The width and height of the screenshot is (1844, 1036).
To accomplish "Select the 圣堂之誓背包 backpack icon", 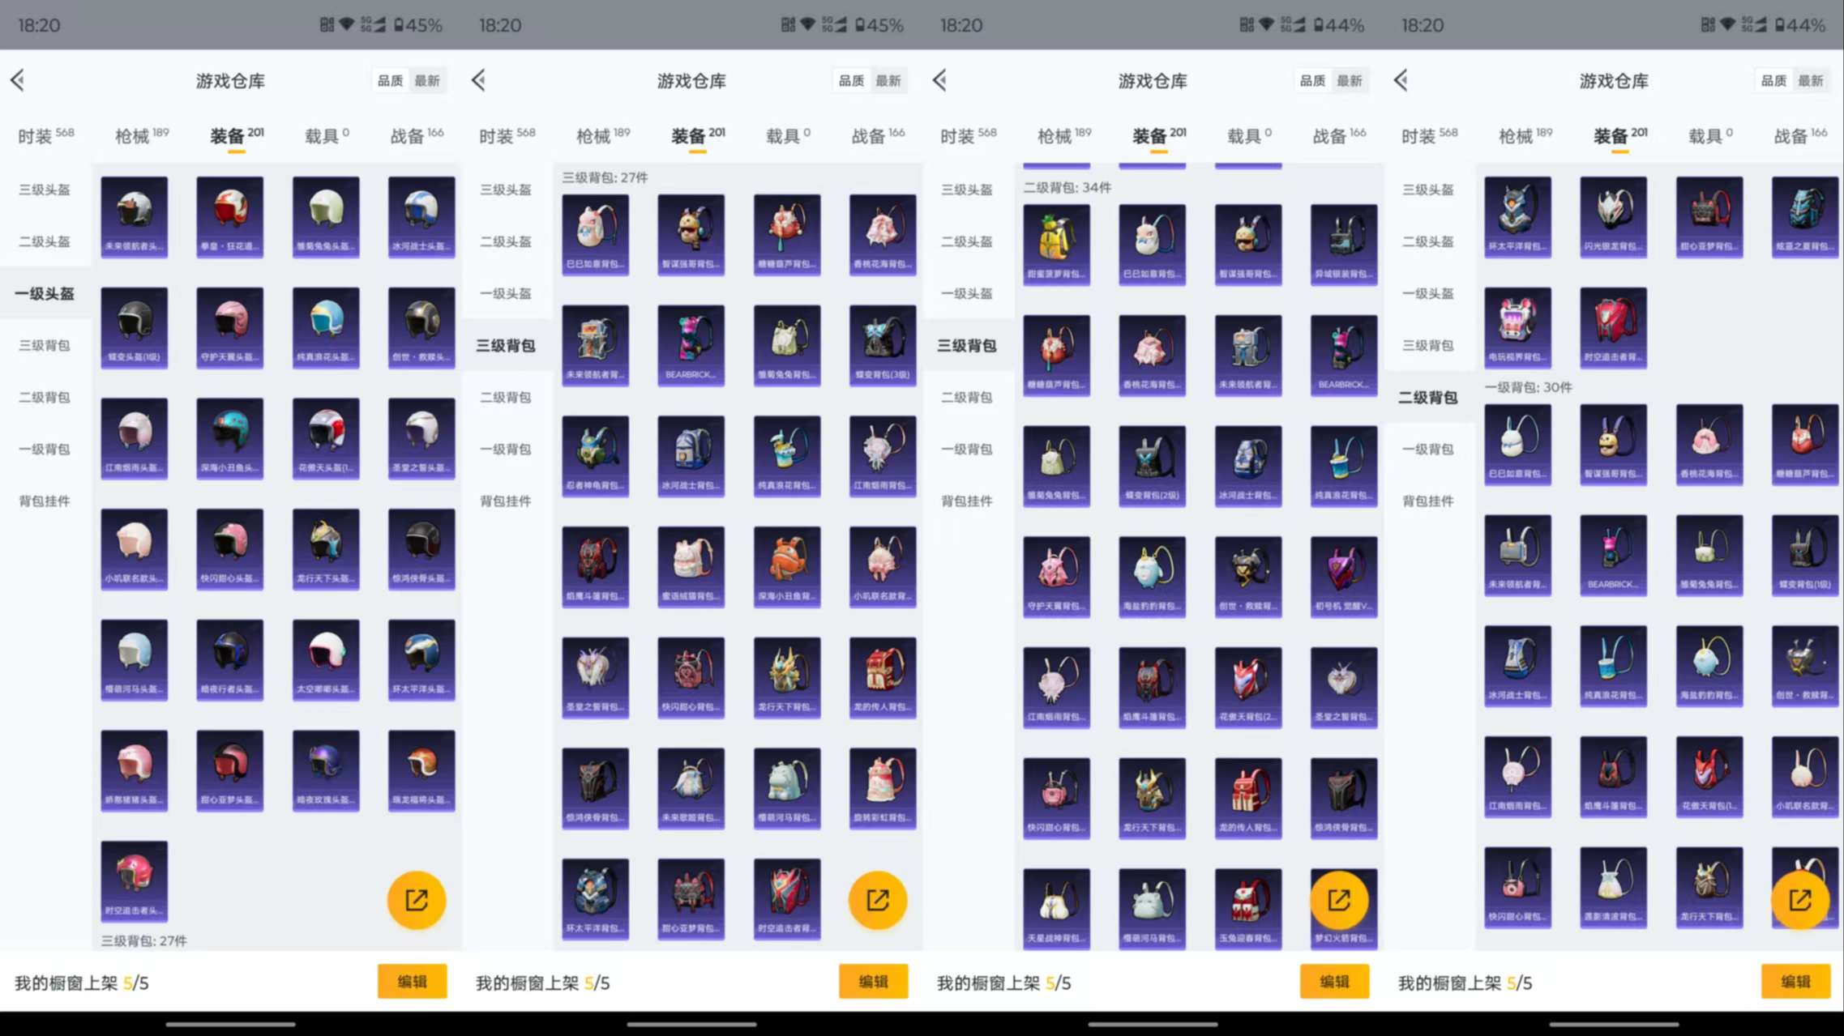I will (x=595, y=676).
